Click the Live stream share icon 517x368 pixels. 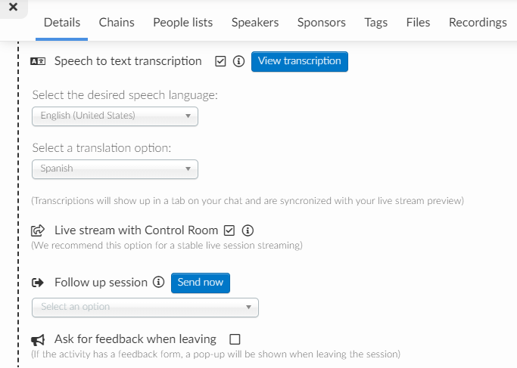click(x=38, y=230)
